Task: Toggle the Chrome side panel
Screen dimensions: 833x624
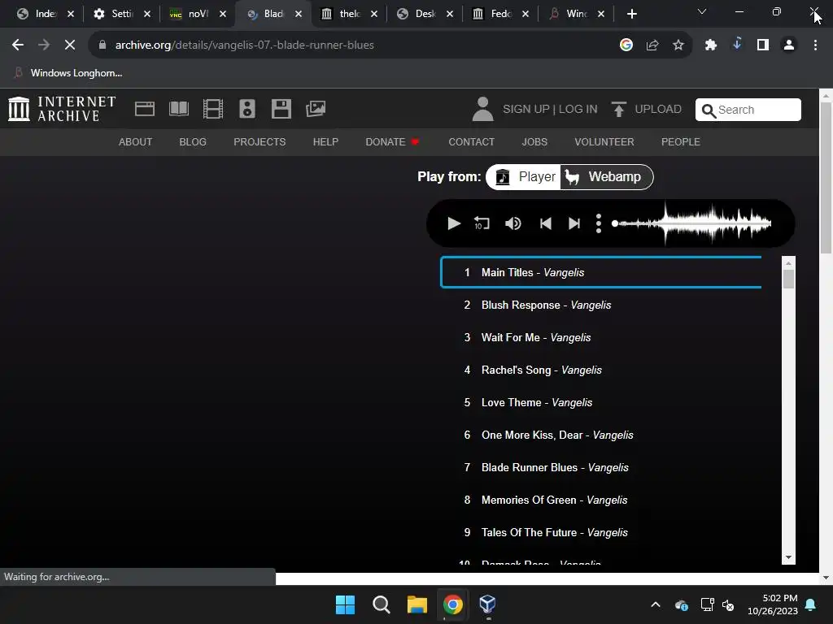Action: tap(763, 45)
